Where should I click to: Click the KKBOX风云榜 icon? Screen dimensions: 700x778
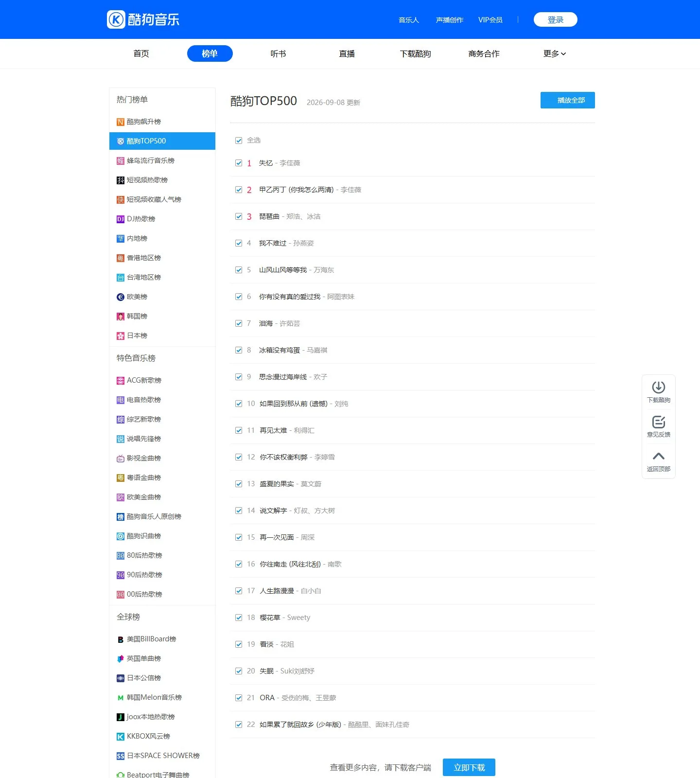pyautogui.click(x=121, y=737)
